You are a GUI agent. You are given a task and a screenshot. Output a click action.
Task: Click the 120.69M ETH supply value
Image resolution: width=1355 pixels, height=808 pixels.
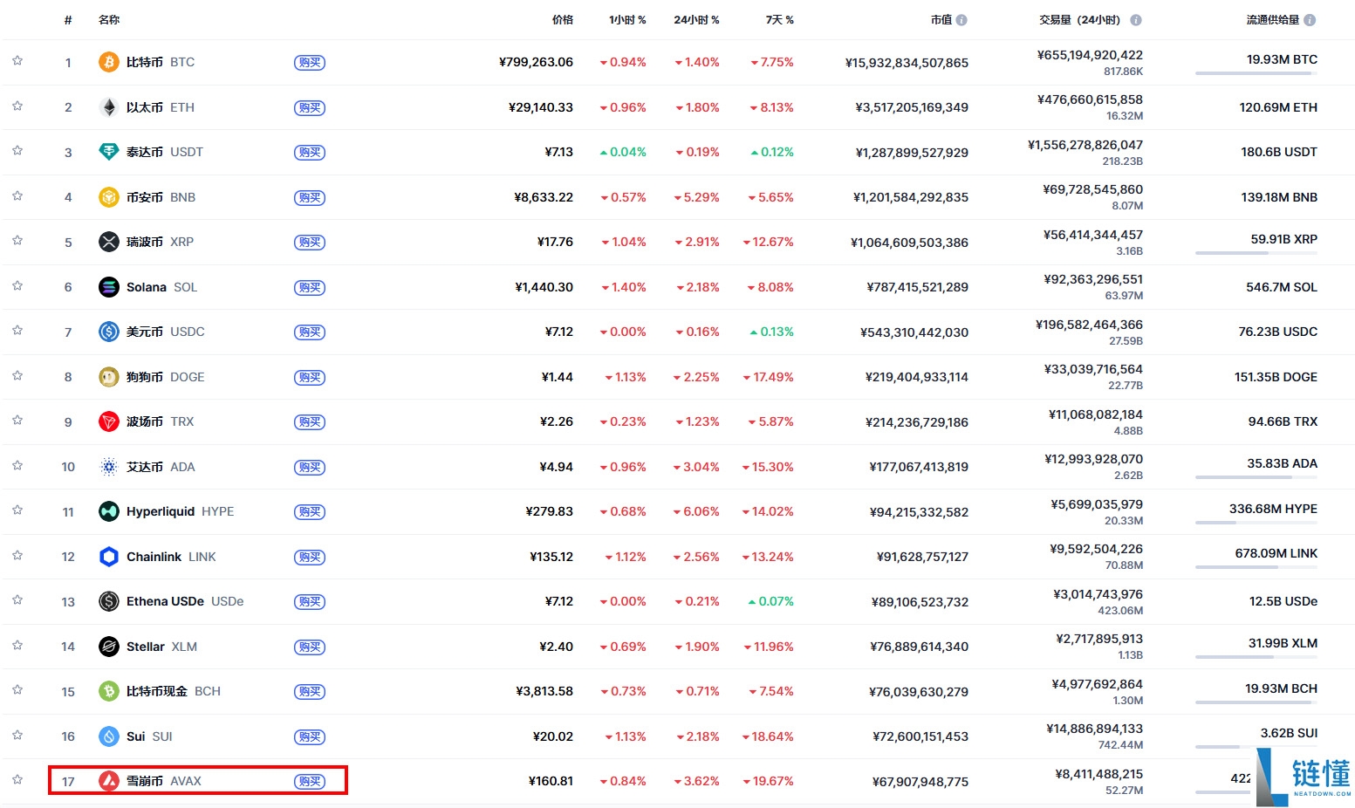point(1278,107)
